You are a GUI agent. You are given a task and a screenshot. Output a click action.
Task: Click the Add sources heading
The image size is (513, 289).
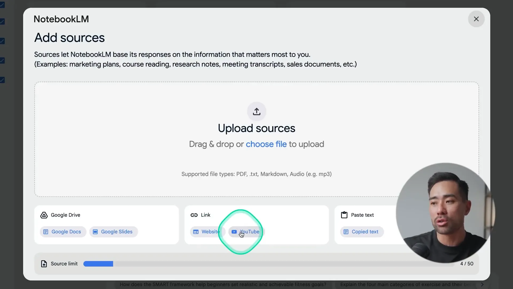tap(69, 38)
